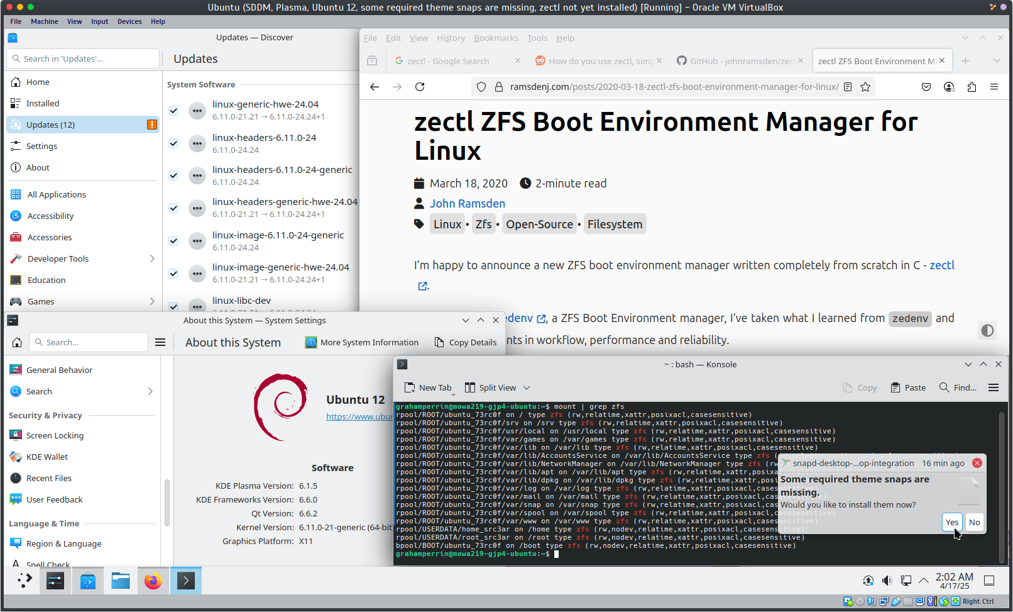
Task: Dismiss the snapd theme notification
Action: [977, 463]
